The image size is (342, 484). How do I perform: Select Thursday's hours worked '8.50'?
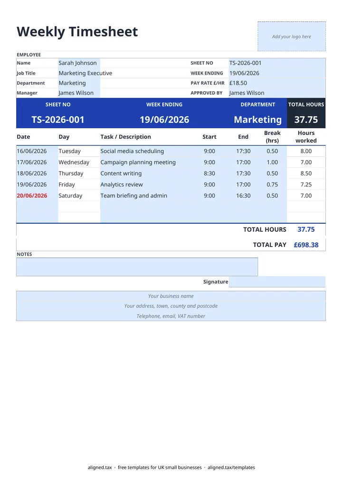tap(306, 173)
